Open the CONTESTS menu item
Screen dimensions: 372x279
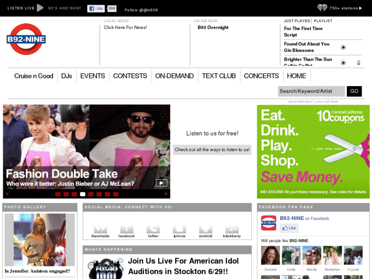coord(130,76)
